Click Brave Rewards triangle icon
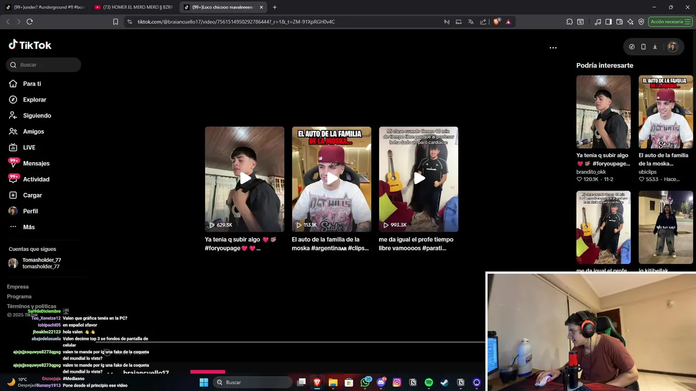 508,22
